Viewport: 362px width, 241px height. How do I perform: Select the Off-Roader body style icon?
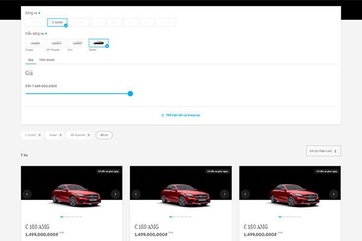(56, 43)
